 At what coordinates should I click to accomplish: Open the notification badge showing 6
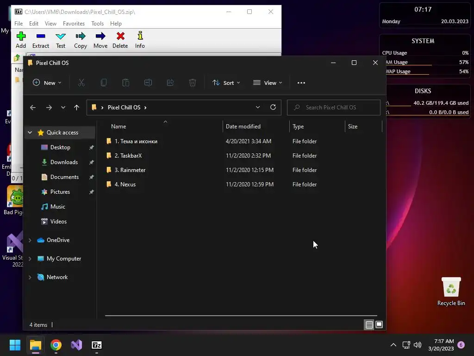(461, 345)
